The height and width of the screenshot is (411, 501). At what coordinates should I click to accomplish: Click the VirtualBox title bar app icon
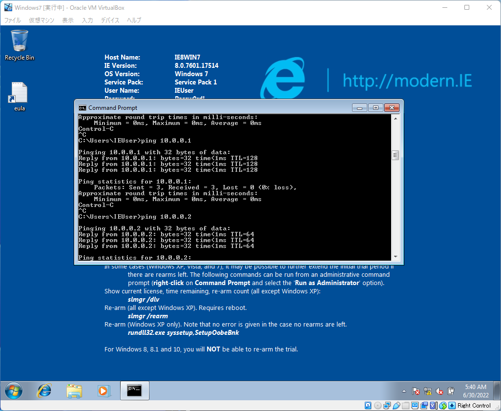coord(8,7)
